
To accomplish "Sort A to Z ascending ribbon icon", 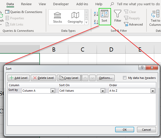I will pyautogui.click(x=96, y=14).
